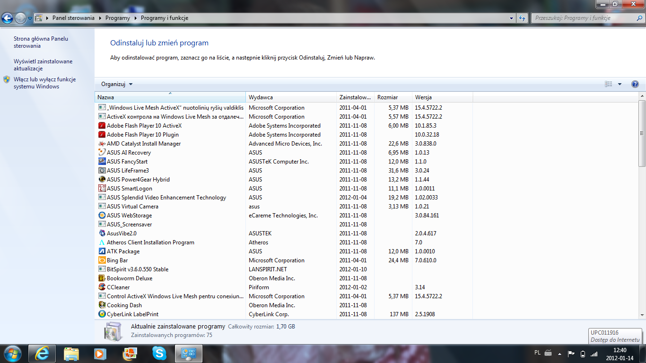646x363 pixels.
Task: Click the ASUS WebStorage icon
Action: point(102,216)
